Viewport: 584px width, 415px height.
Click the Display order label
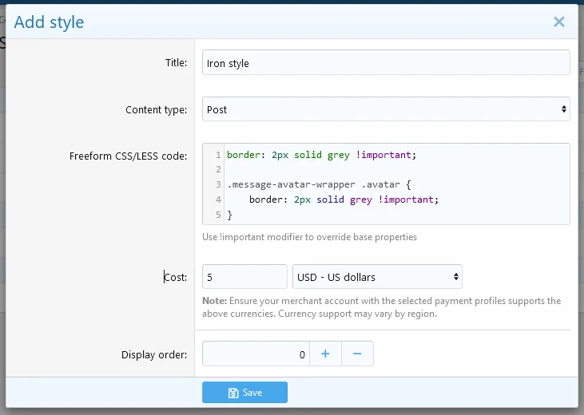pos(154,354)
